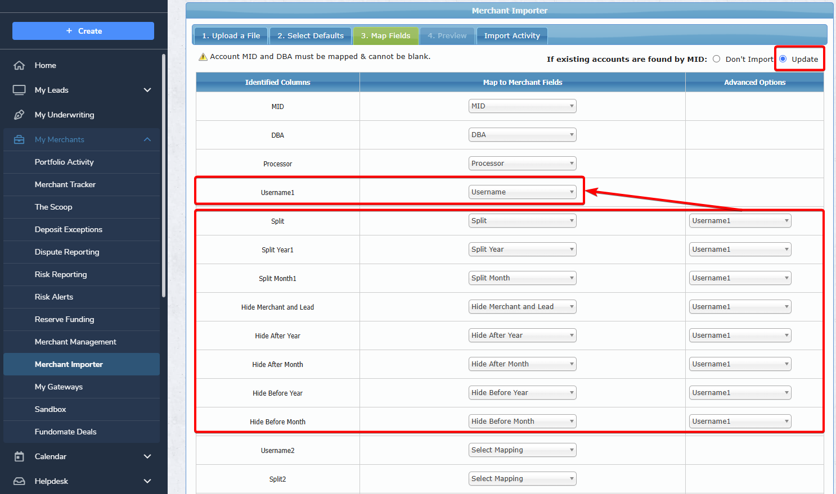Open the DBA mapping dropdown
The image size is (836, 494).
coord(523,135)
